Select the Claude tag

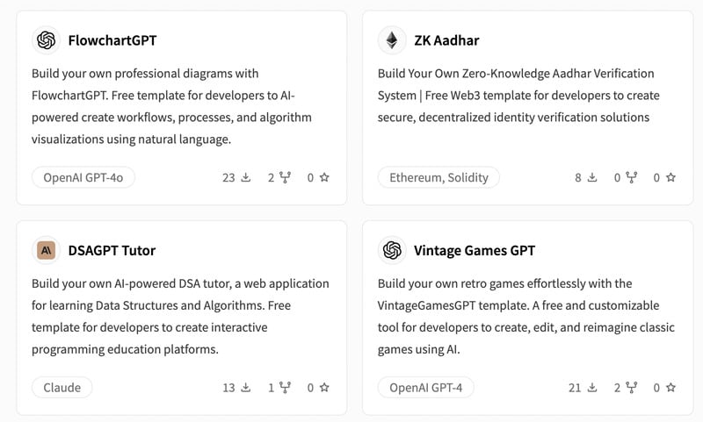pyautogui.click(x=62, y=387)
